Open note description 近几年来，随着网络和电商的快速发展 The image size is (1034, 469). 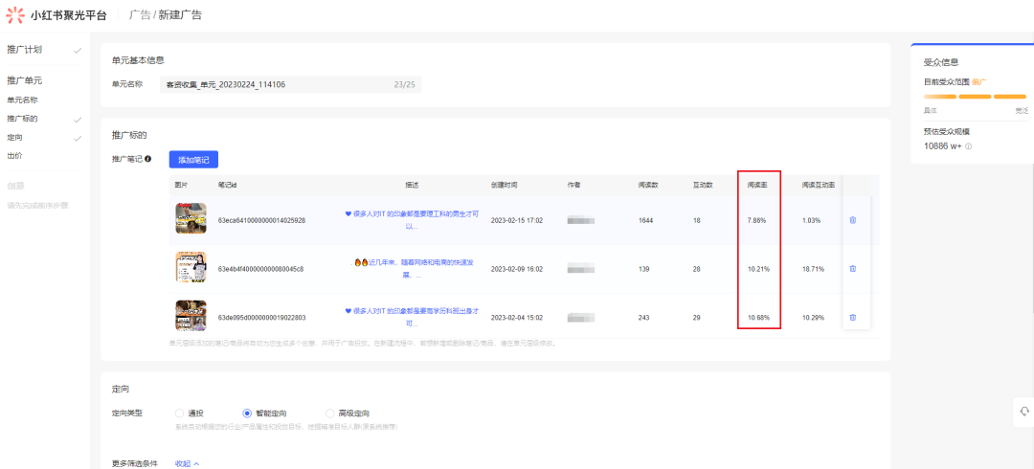[x=412, y=268]
